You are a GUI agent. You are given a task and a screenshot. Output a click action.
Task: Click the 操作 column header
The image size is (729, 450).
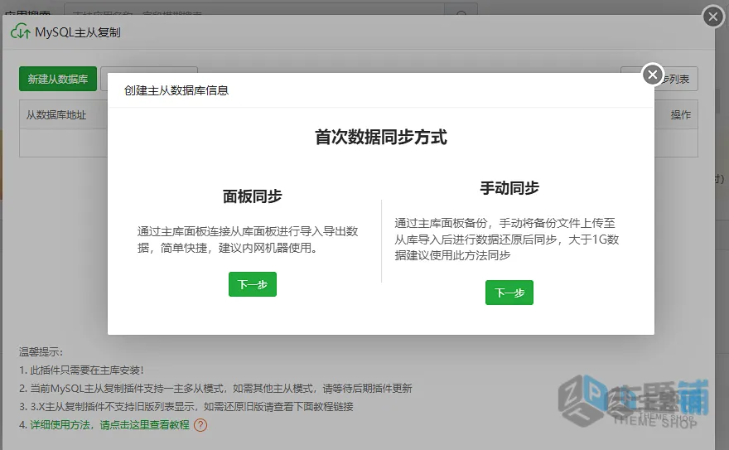(x=681, y=115)
